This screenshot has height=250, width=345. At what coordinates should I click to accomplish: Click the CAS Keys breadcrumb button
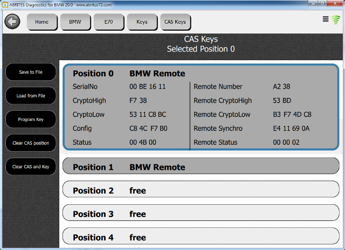point(175,22)
